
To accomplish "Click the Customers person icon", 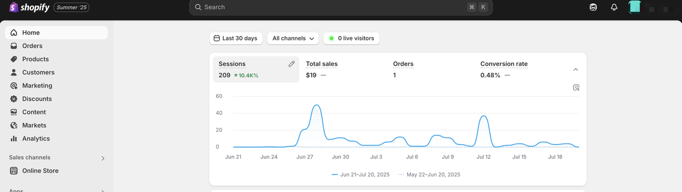I will coord(14,72).
